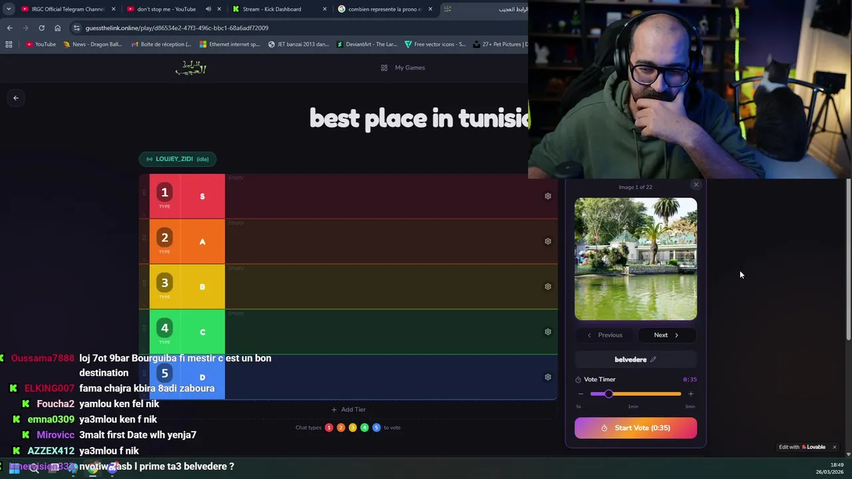Click the orange A tier label

(x=202, y=241)
